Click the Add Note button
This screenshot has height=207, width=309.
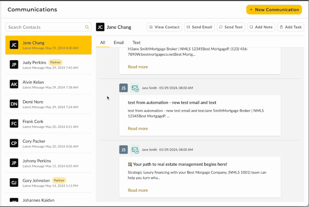coord(261,27)
